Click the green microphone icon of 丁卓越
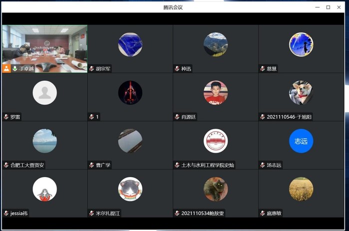Screen dimensions: 349x231 click(x=15, y=68)
